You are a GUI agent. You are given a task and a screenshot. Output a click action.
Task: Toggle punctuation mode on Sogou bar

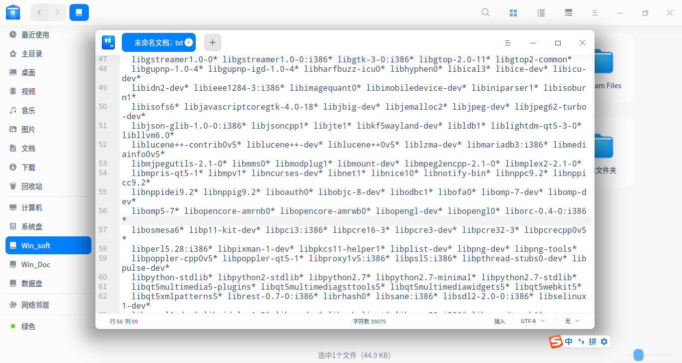[581, 342]
